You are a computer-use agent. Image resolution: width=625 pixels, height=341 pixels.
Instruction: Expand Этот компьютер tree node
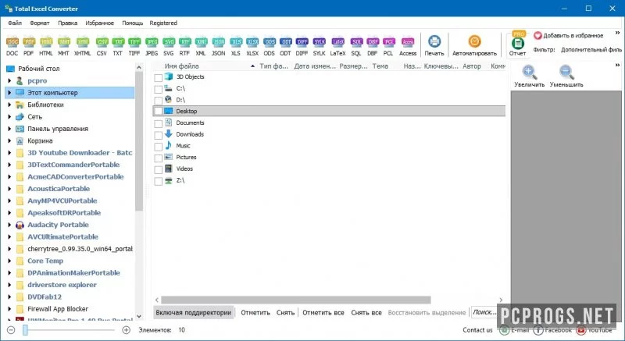pyautogui.click(x=9, y=93)
